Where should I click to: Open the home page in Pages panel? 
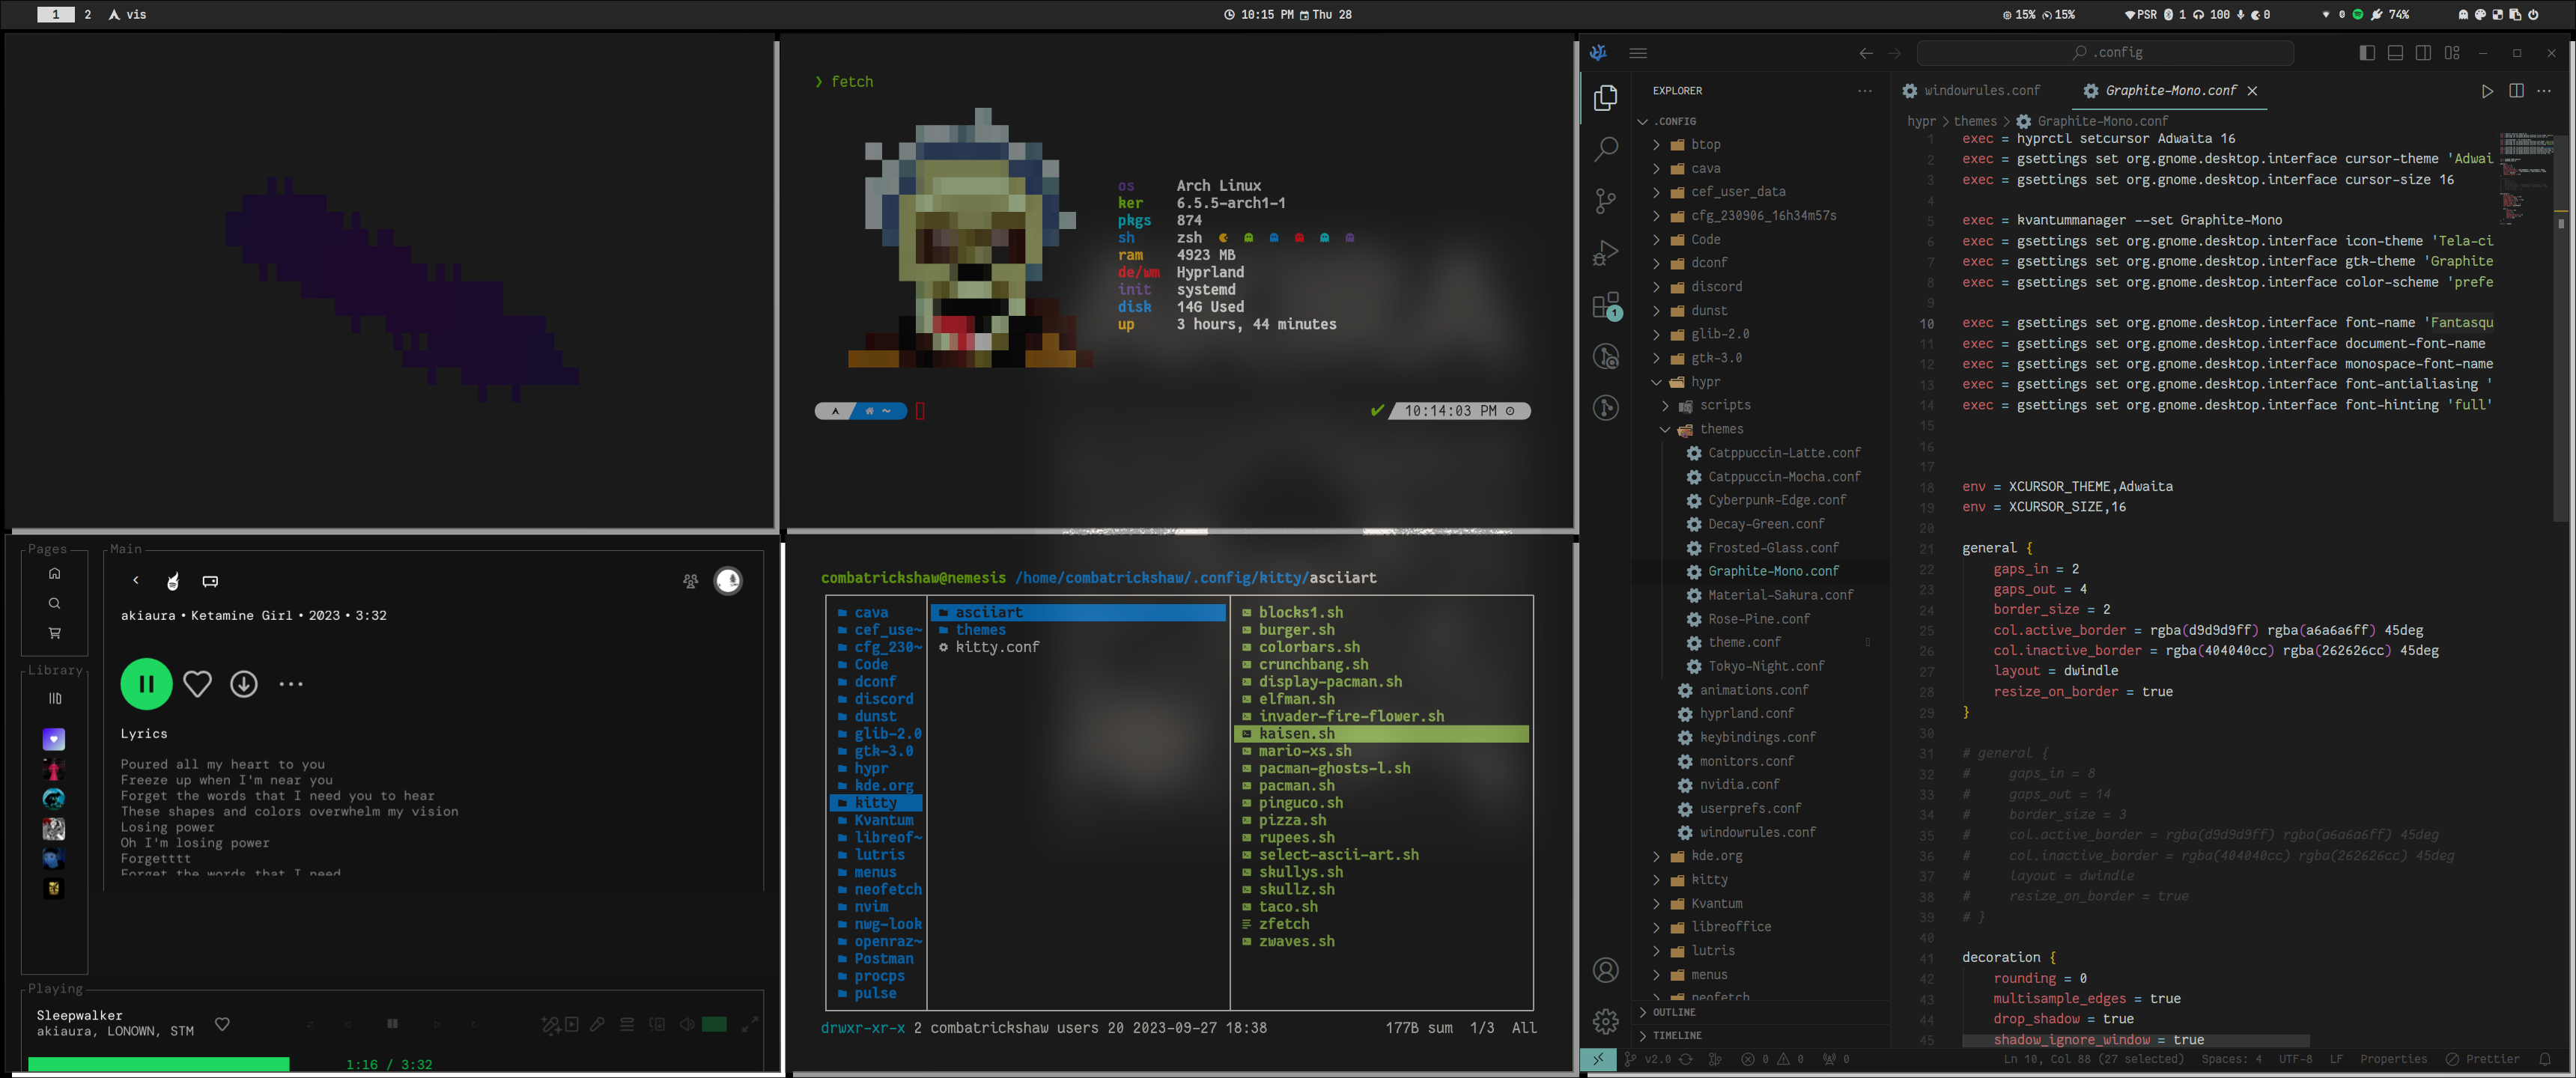tap(54, 574)
